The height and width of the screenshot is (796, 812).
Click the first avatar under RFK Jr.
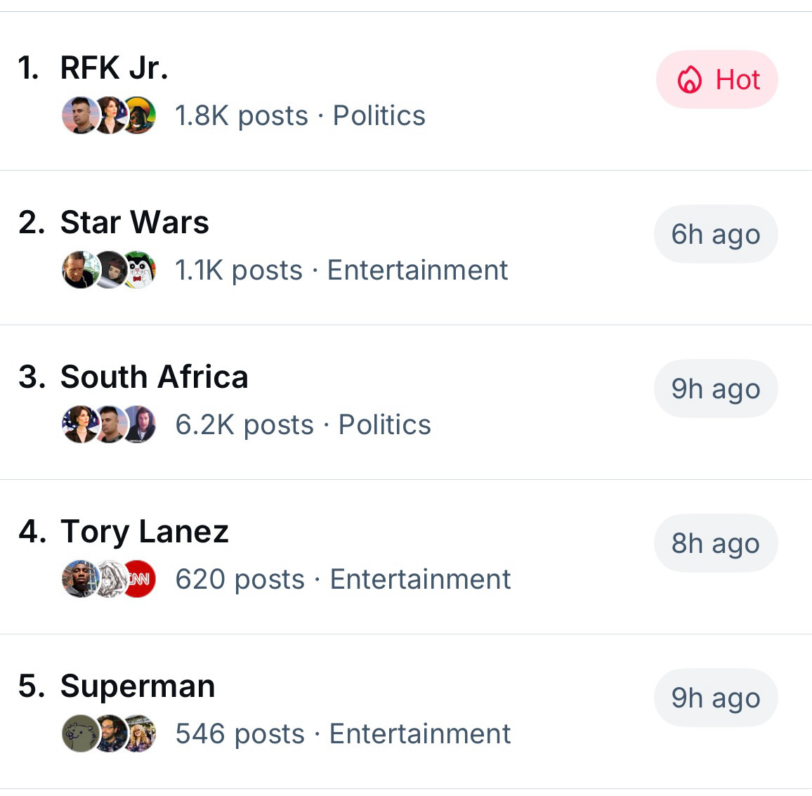(x=80, y=115)
